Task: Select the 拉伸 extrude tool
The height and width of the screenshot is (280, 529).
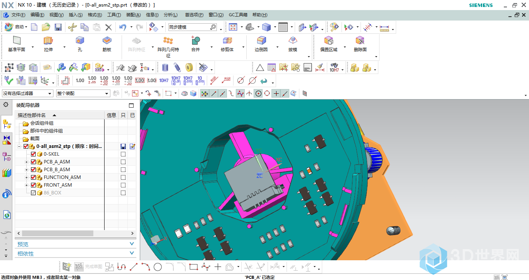Action: [x=48, y=44]
